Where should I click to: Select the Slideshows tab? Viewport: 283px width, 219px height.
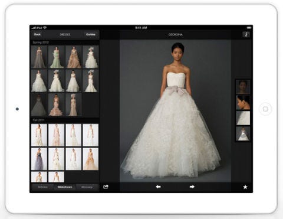pyautogui.click(x=65, y=187)
